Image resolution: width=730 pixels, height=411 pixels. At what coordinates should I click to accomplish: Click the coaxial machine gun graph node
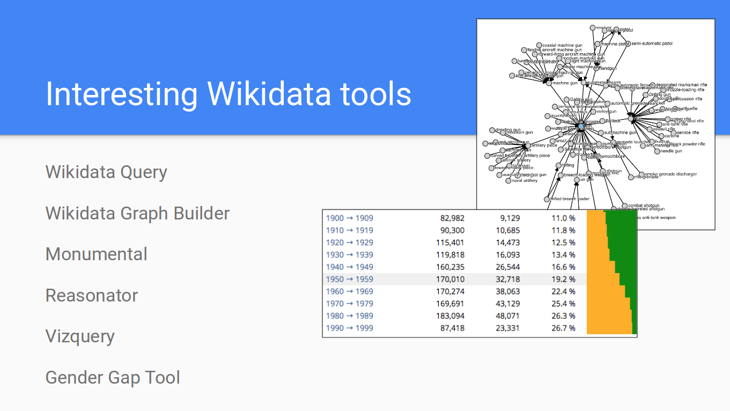pos(540,46)
